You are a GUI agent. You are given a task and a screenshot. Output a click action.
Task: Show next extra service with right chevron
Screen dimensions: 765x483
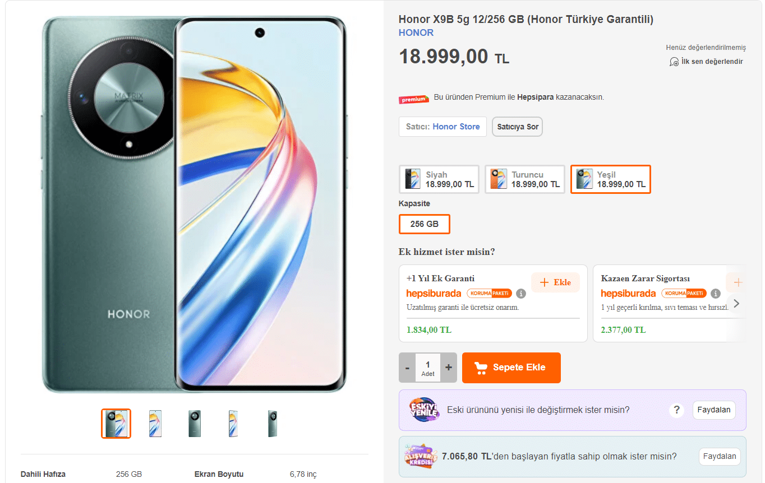[x=736, y=304]
